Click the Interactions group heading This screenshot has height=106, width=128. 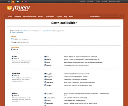[x=16, y=73]
